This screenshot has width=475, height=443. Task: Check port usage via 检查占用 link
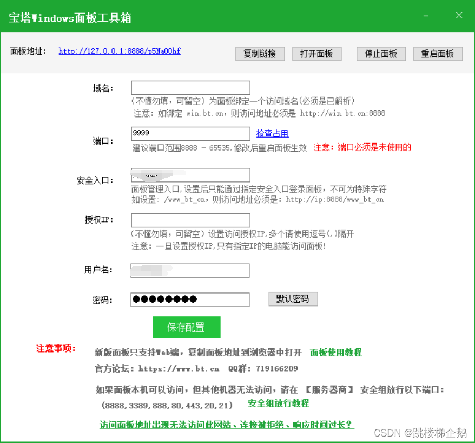[x=272, y=133]
